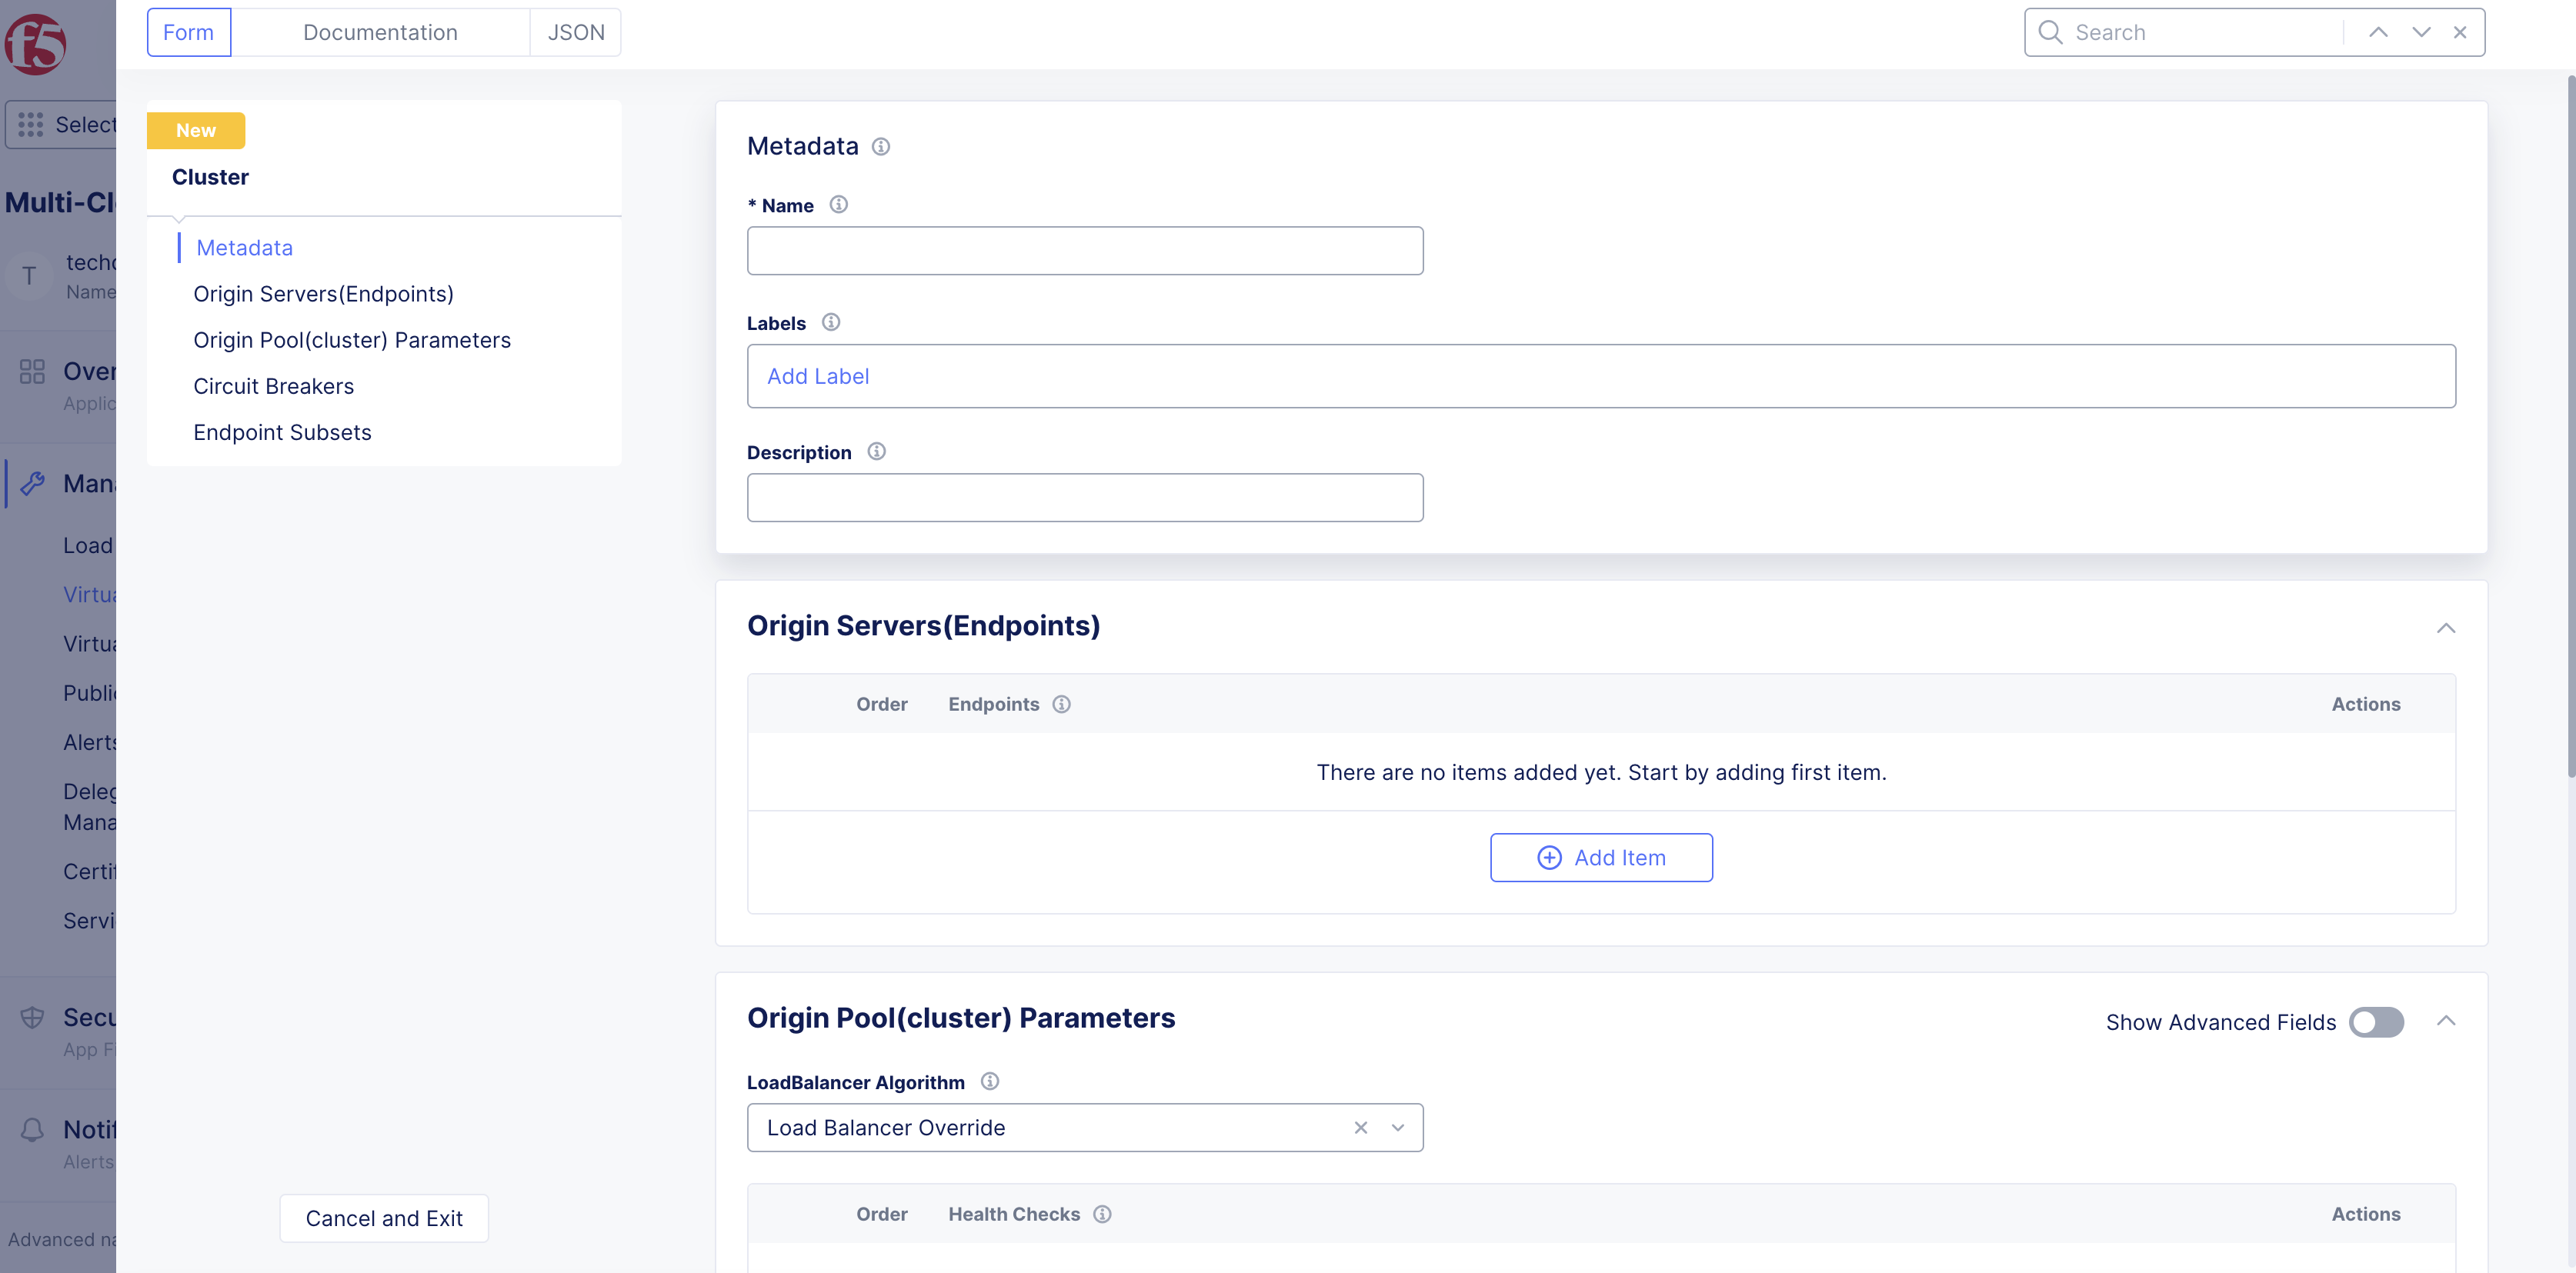Image resolution: width=2576 pixels, height=1273 pixels.
Task: Enable Show Advanced Fields toggle
Action: tap(2376, 1022)
